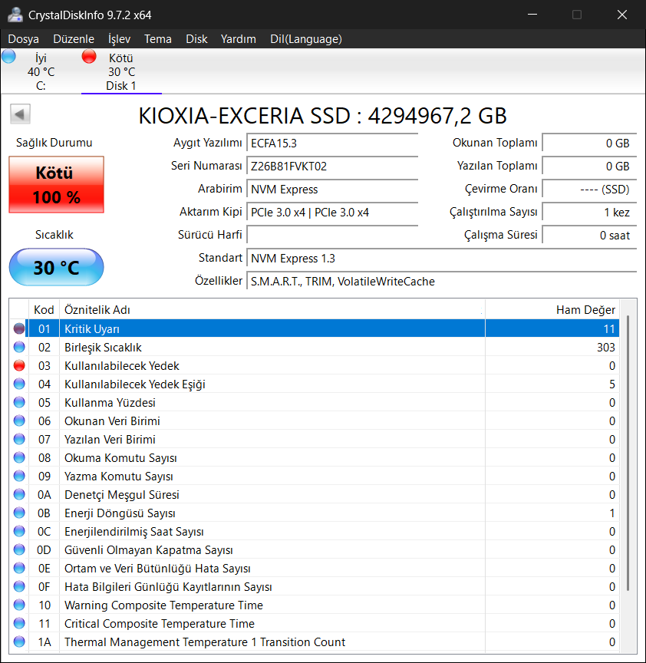Open the Düzenle menu
646x663 pixels.
(x=74, y=39)
